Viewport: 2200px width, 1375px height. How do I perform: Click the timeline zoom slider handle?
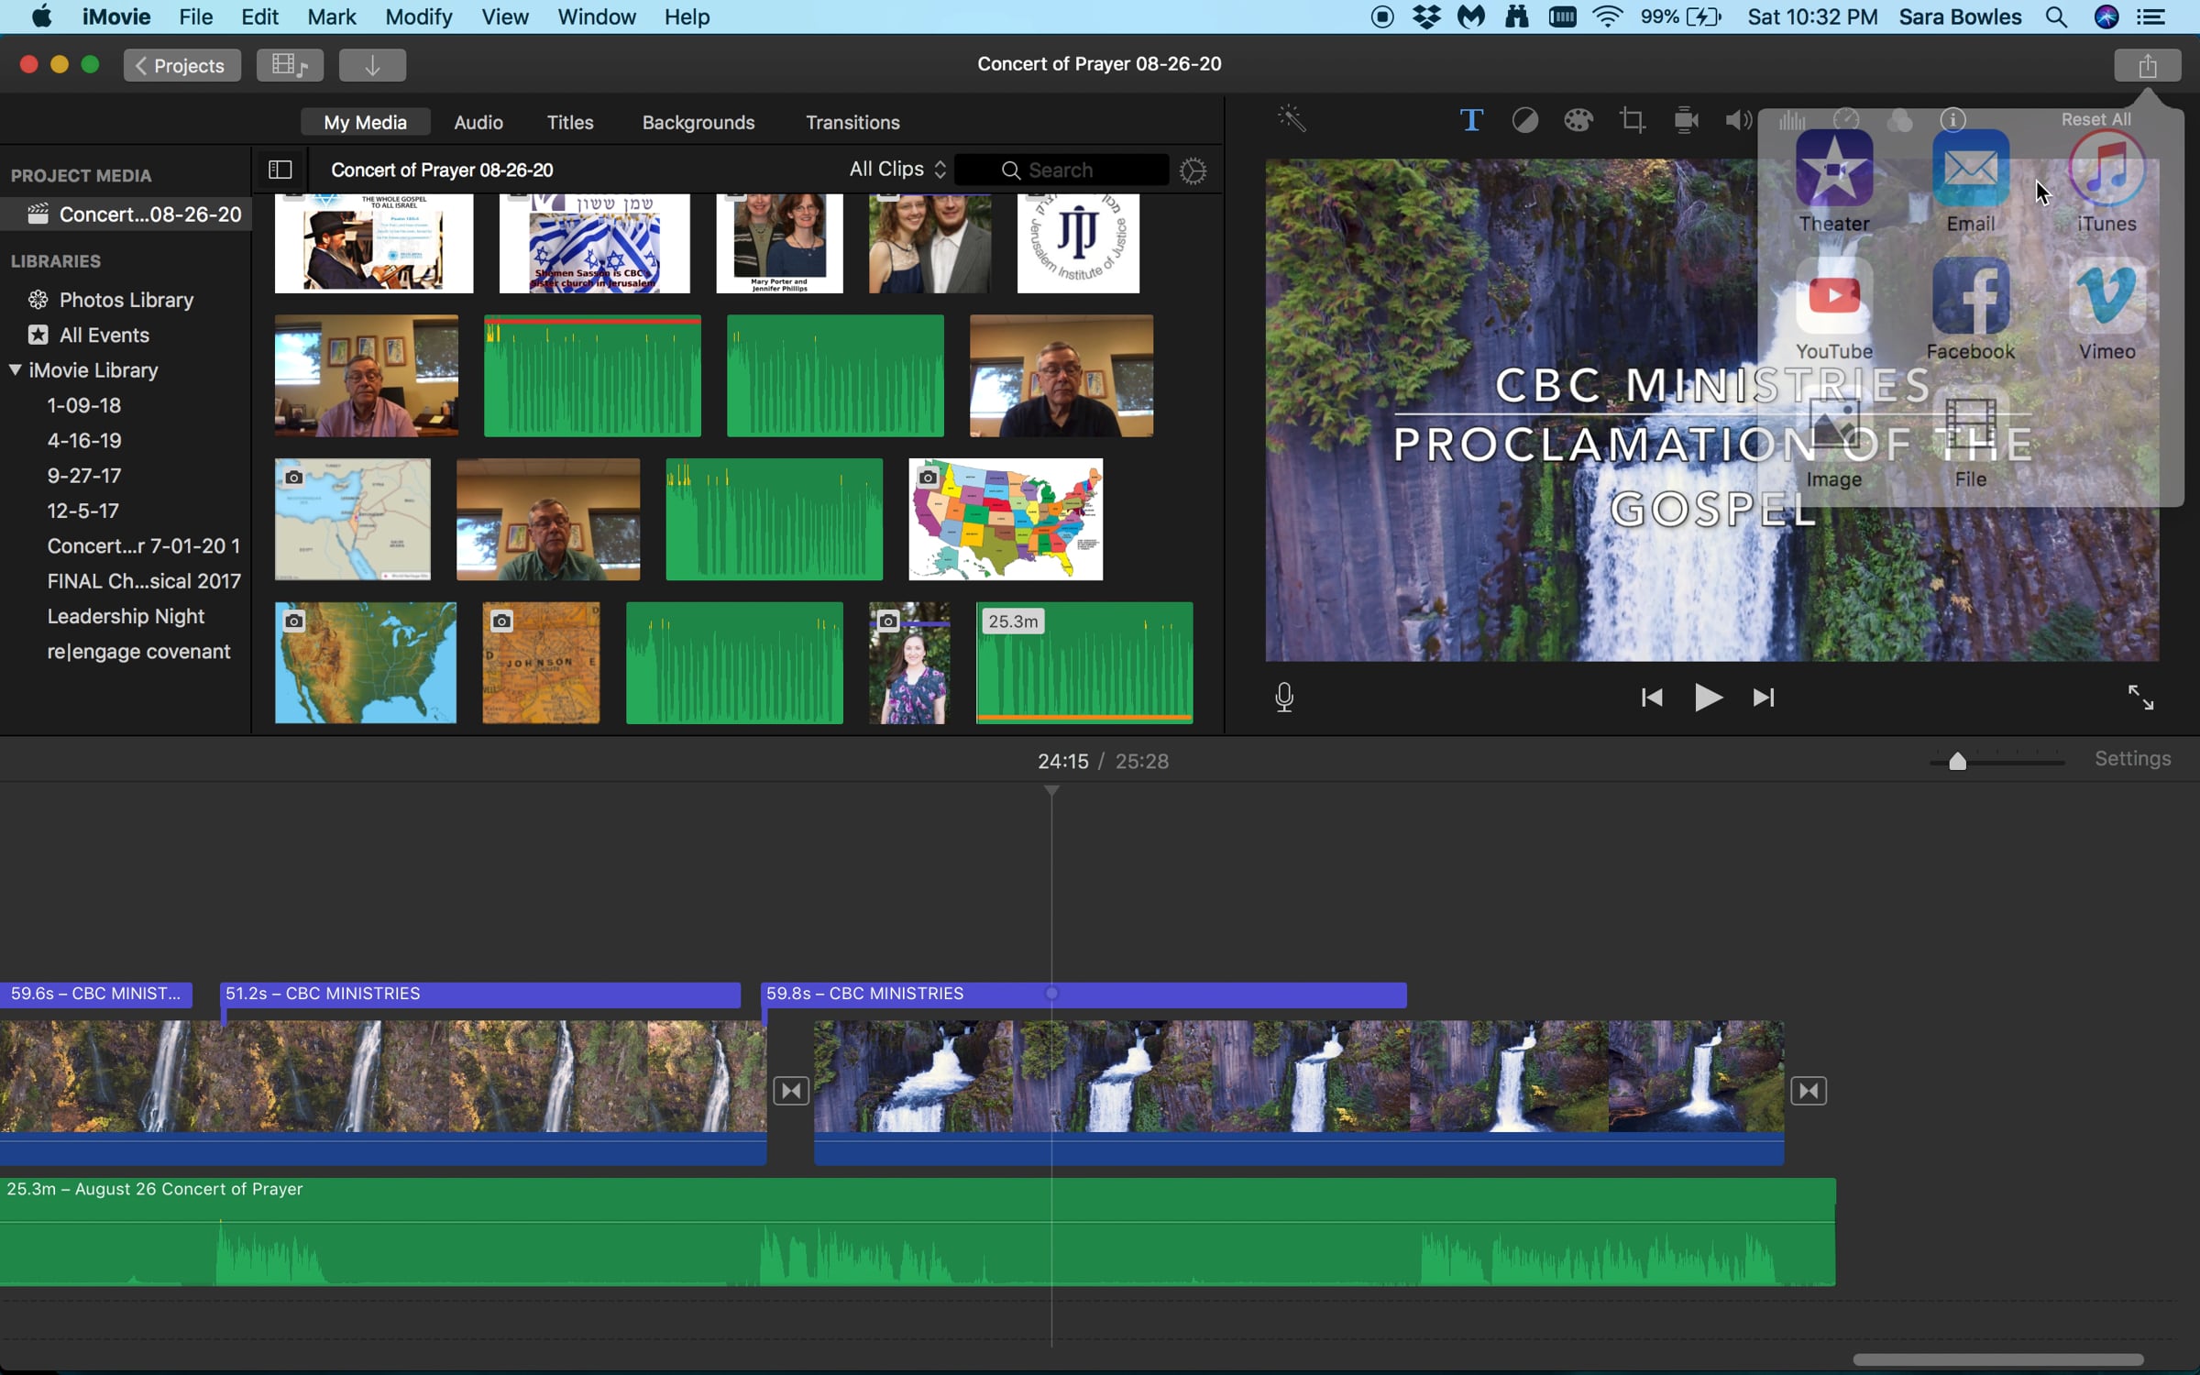coord(1957,761)
